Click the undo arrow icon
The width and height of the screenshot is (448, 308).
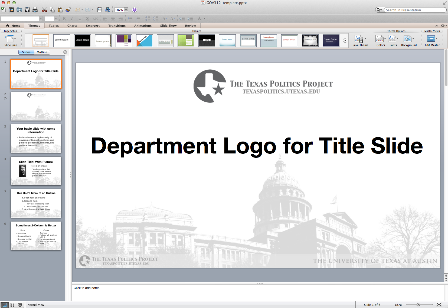[x=77, y=10]
